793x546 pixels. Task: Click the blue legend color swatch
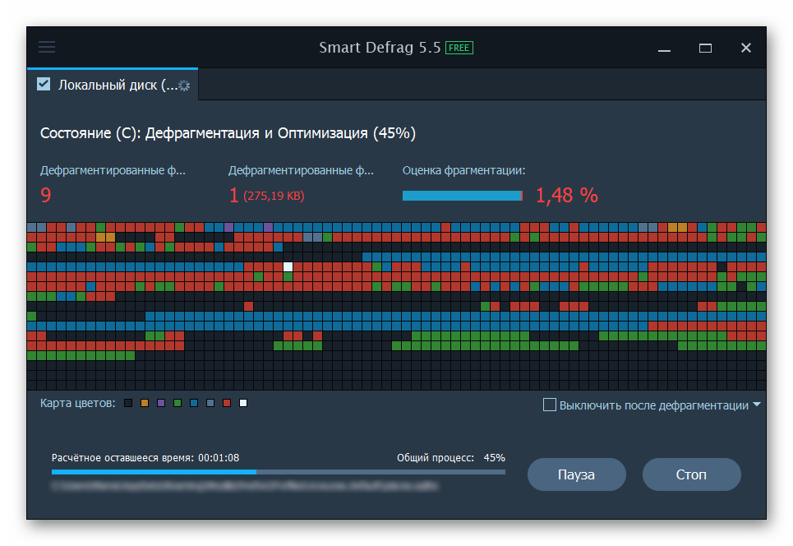pos(194,403)
